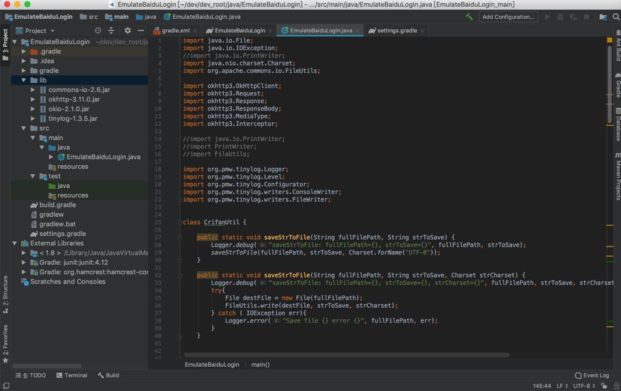Viewport: 621px width, 391px height.
Task: Collapse the lib folder in the tree
Action: point(24,80)
